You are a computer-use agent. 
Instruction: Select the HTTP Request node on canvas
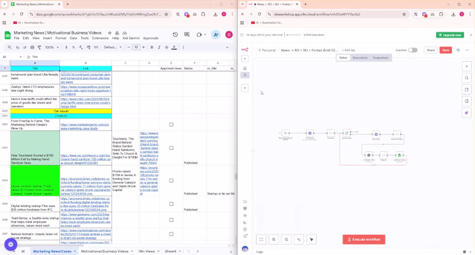pyautogui.click(x=309, y=133)
